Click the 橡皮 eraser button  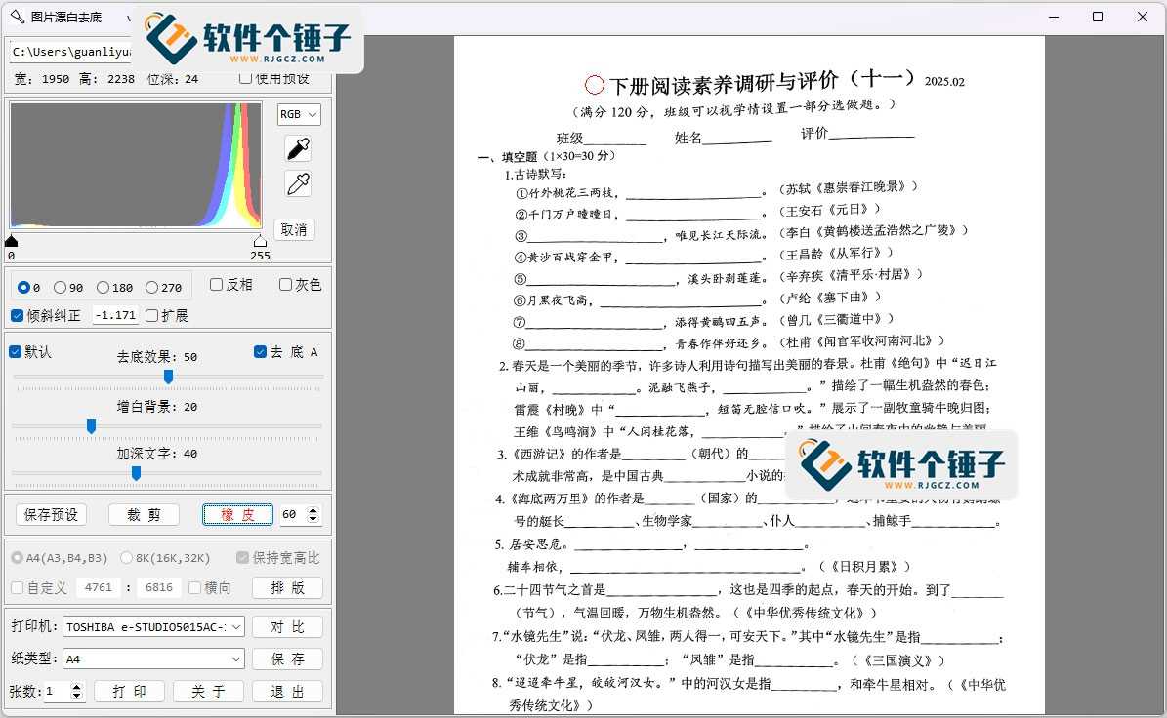tap(237, 514)
